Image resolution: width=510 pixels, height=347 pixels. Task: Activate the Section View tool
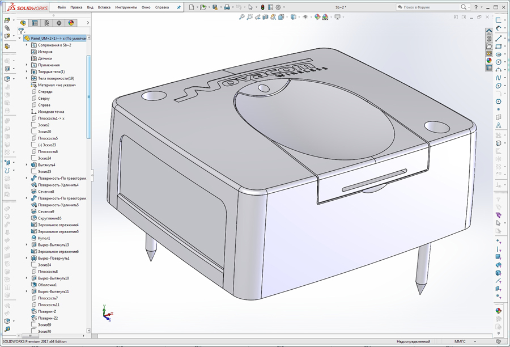tap(265, 18)
